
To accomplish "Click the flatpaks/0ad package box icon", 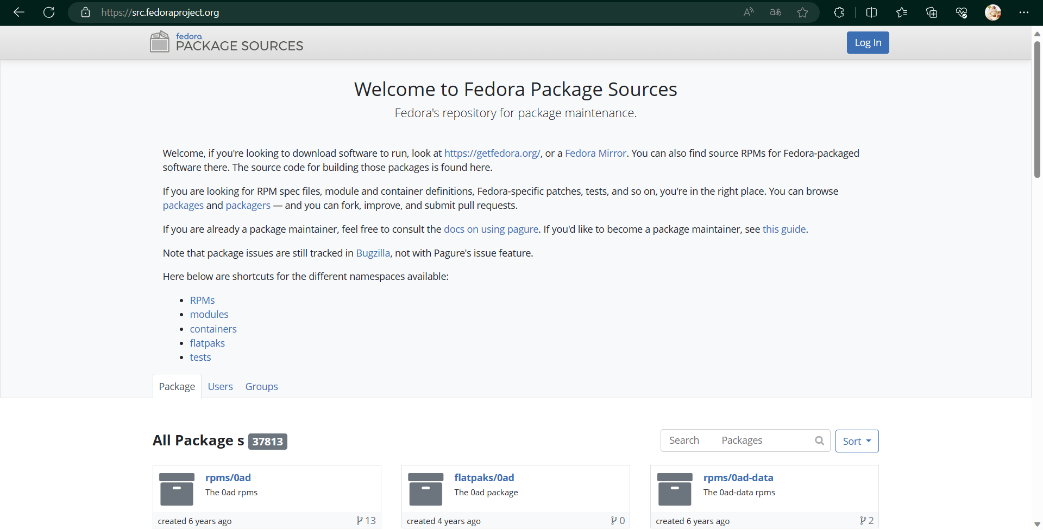I will [426, 489].
